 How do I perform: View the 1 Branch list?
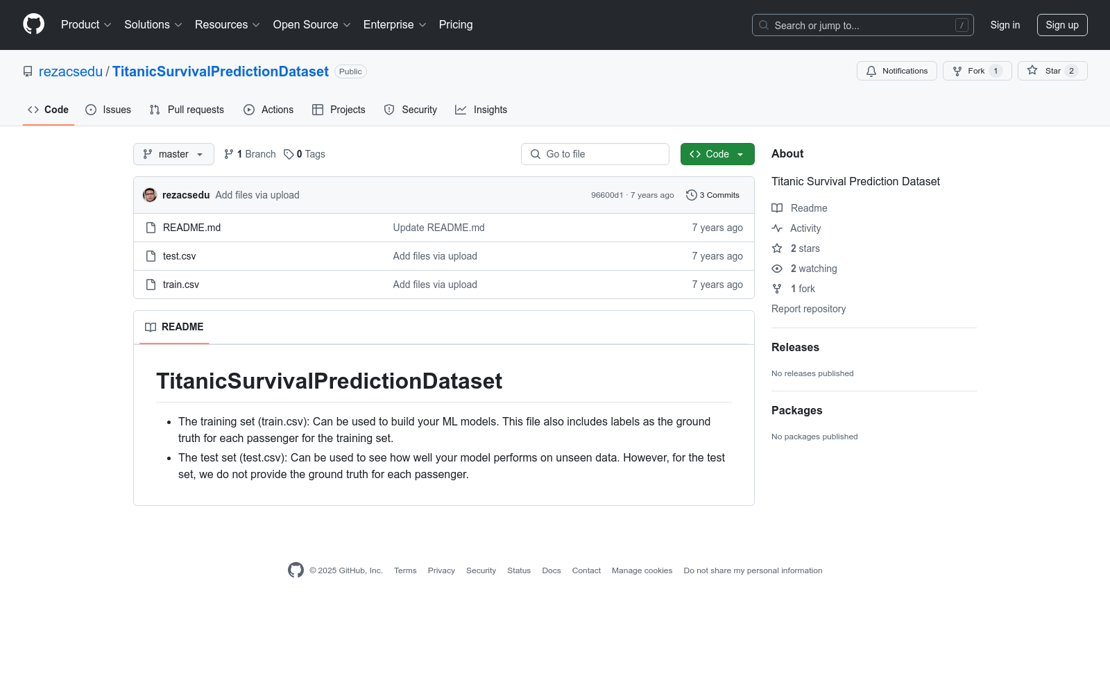pos(250,154)
